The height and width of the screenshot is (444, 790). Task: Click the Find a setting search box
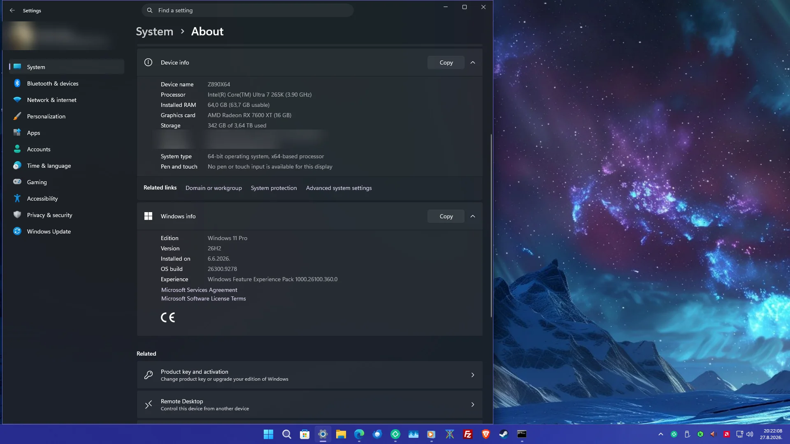pyautogui.click(x=248, y=10)
